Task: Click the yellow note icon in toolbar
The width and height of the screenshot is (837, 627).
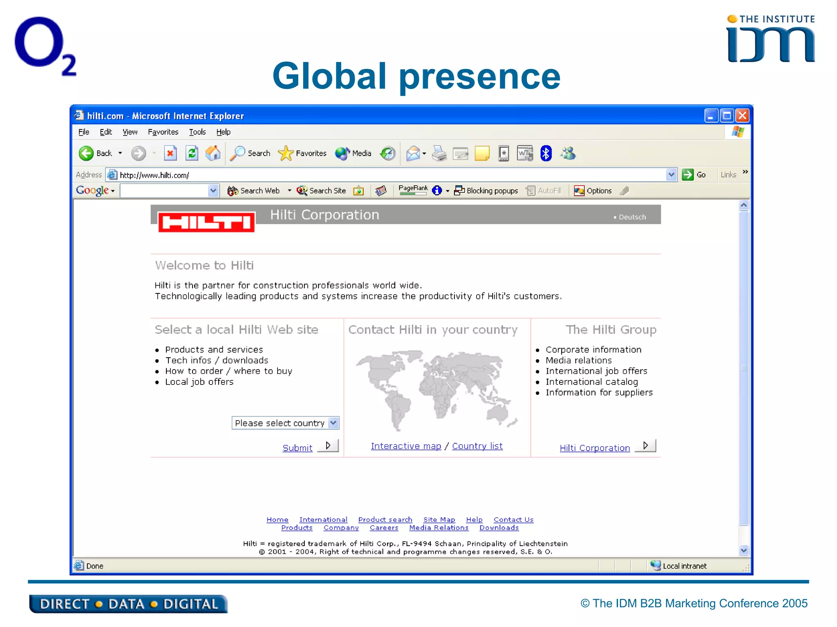Action: (x=482, y=153)
